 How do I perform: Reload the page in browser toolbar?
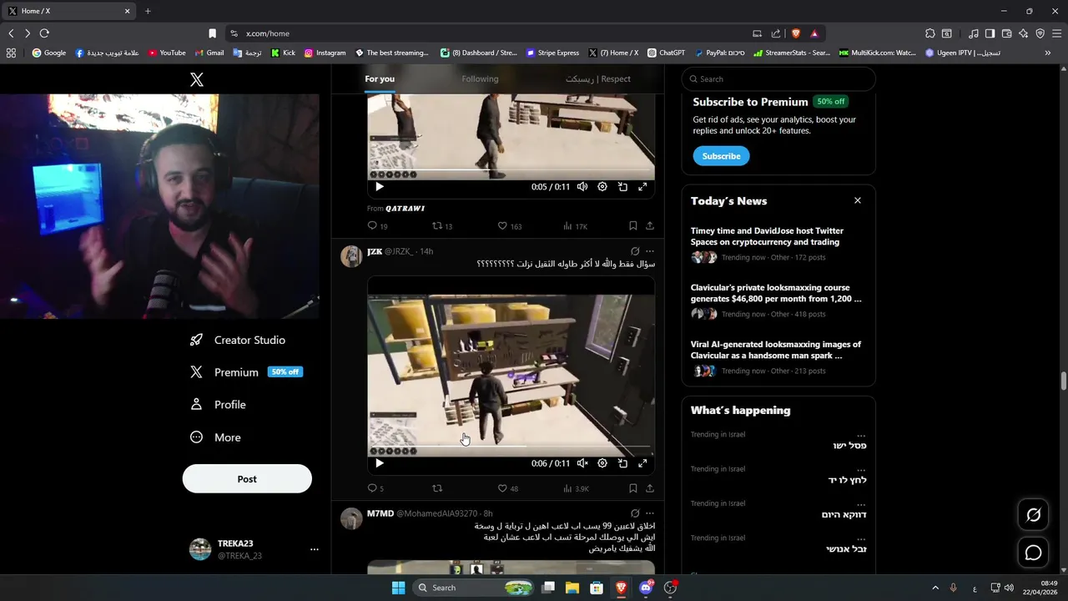click(44, 33)
